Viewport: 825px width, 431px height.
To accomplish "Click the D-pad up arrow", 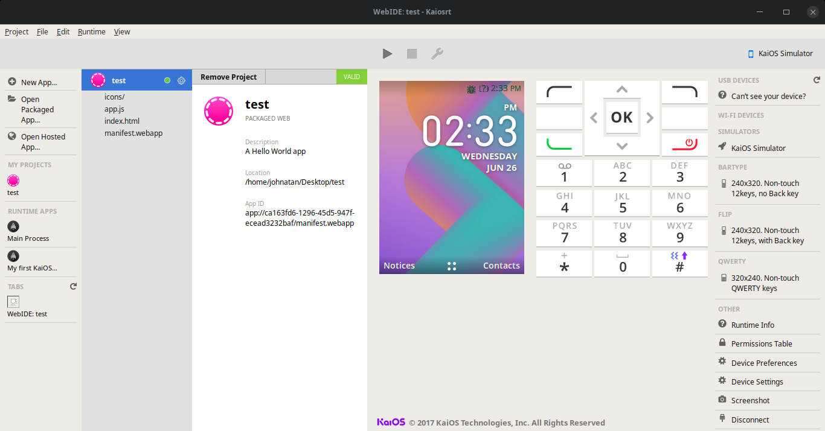I will pos(622,89).
